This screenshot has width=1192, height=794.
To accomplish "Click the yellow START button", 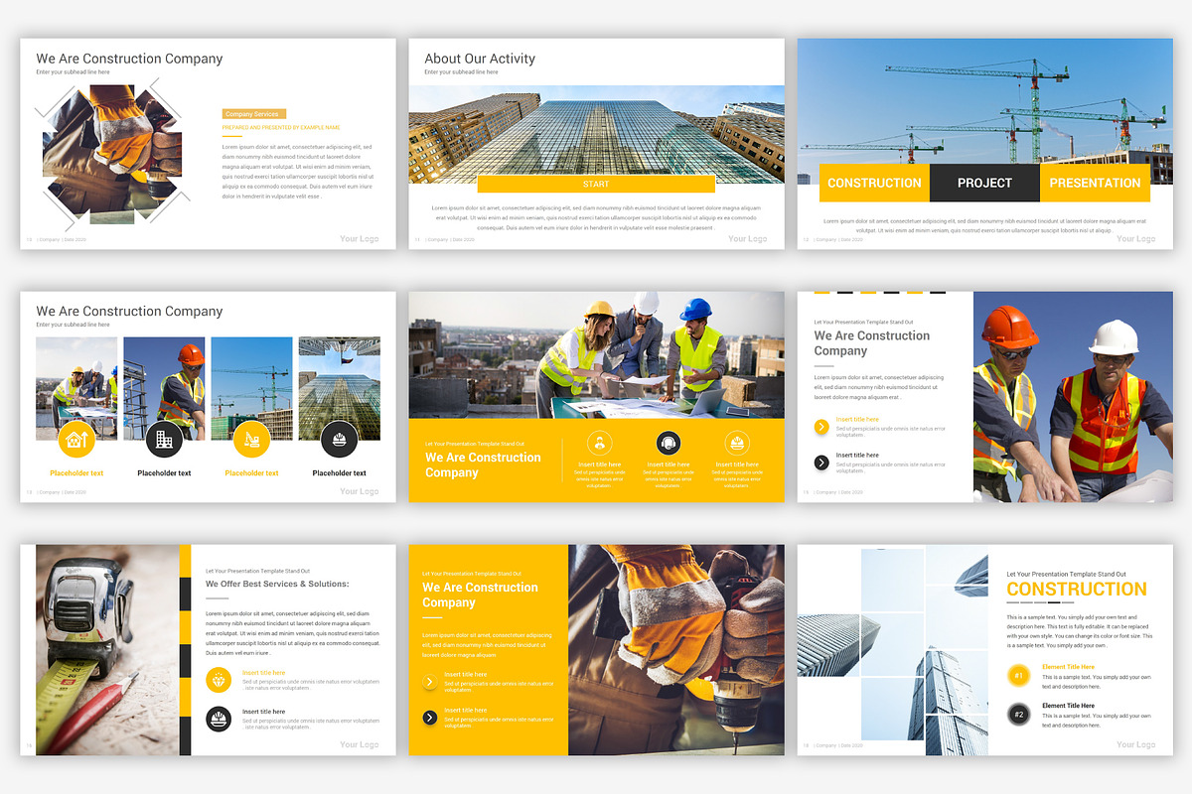I will 596,184.
